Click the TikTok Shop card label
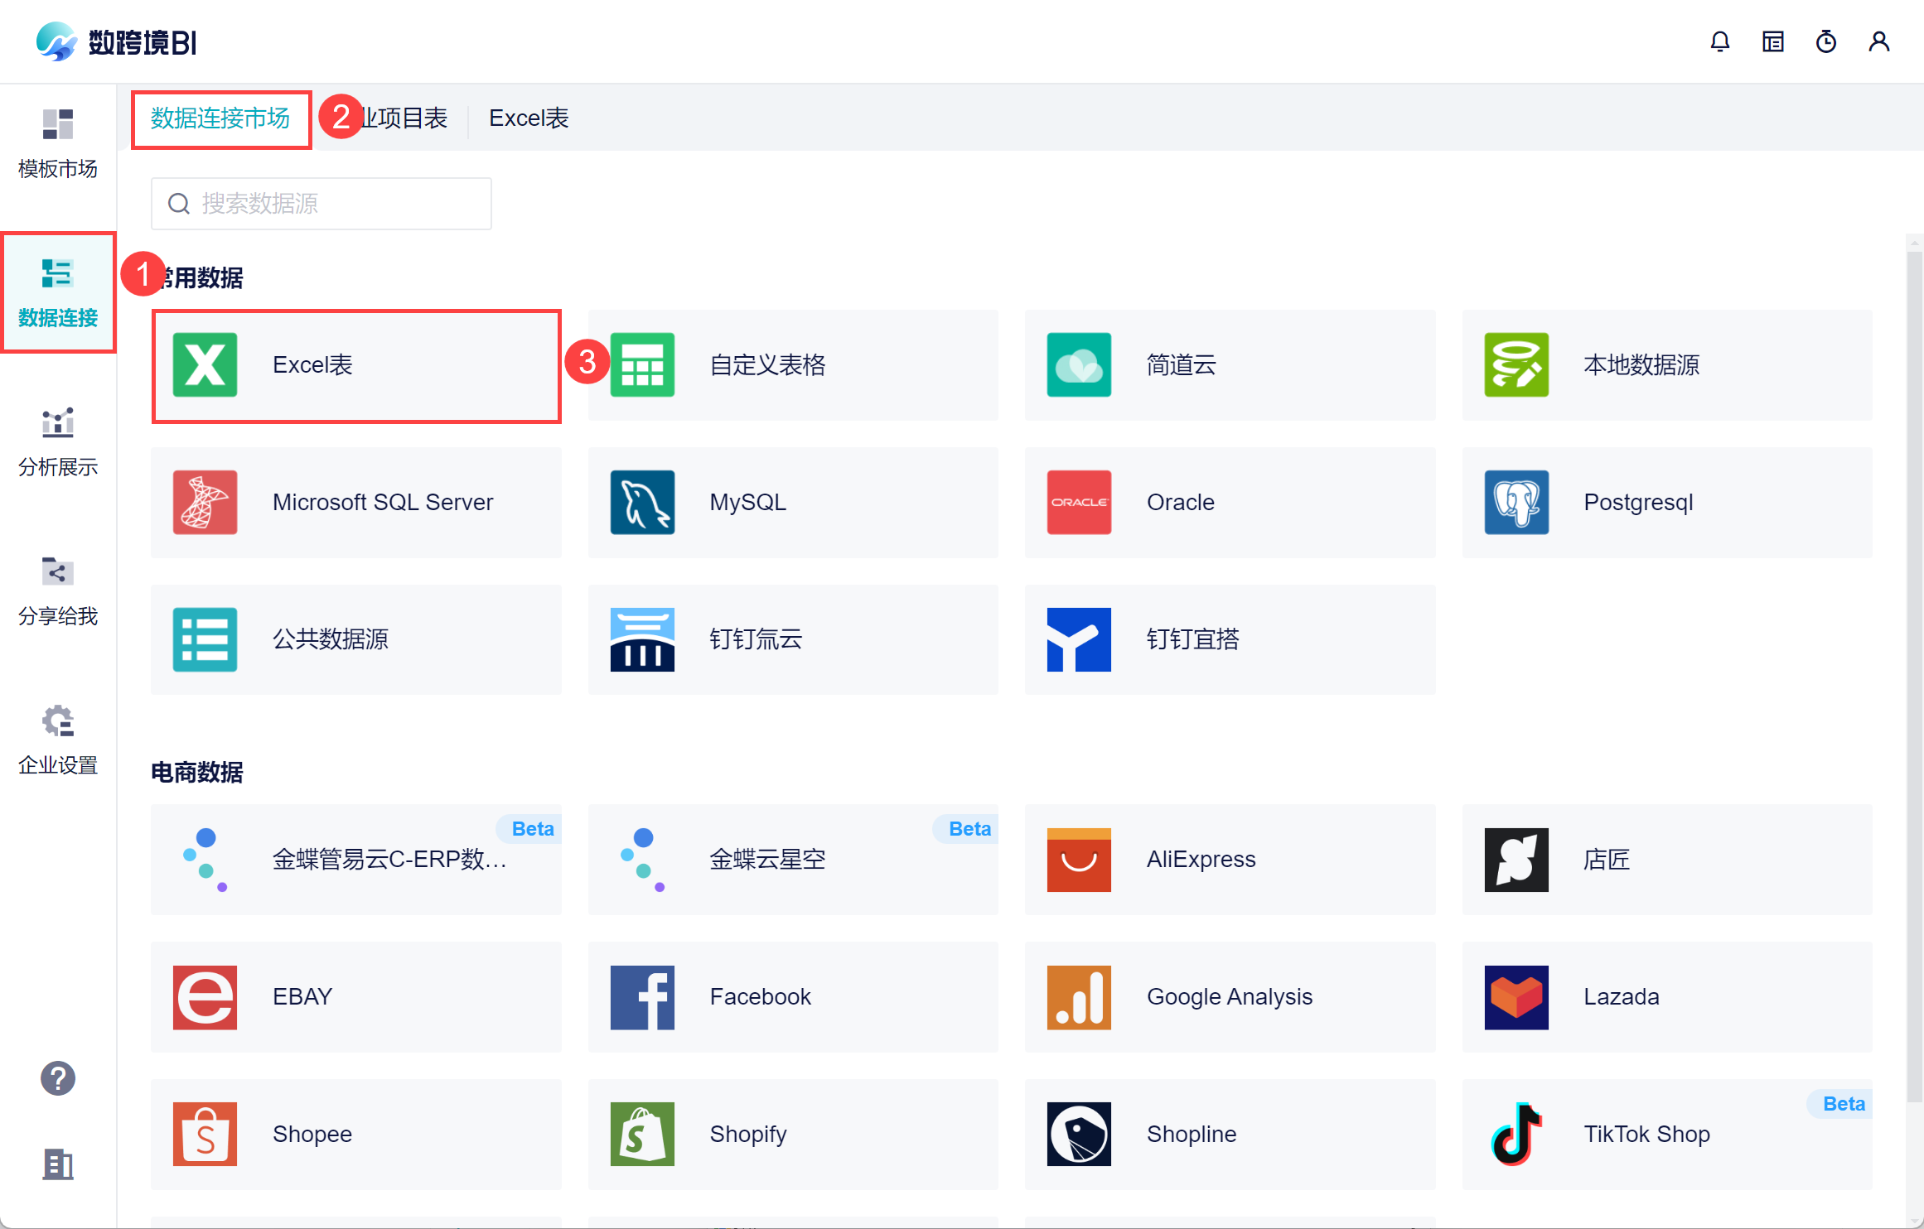The width and height of the screenshot is (1924, 1229). (1646, 1135)
